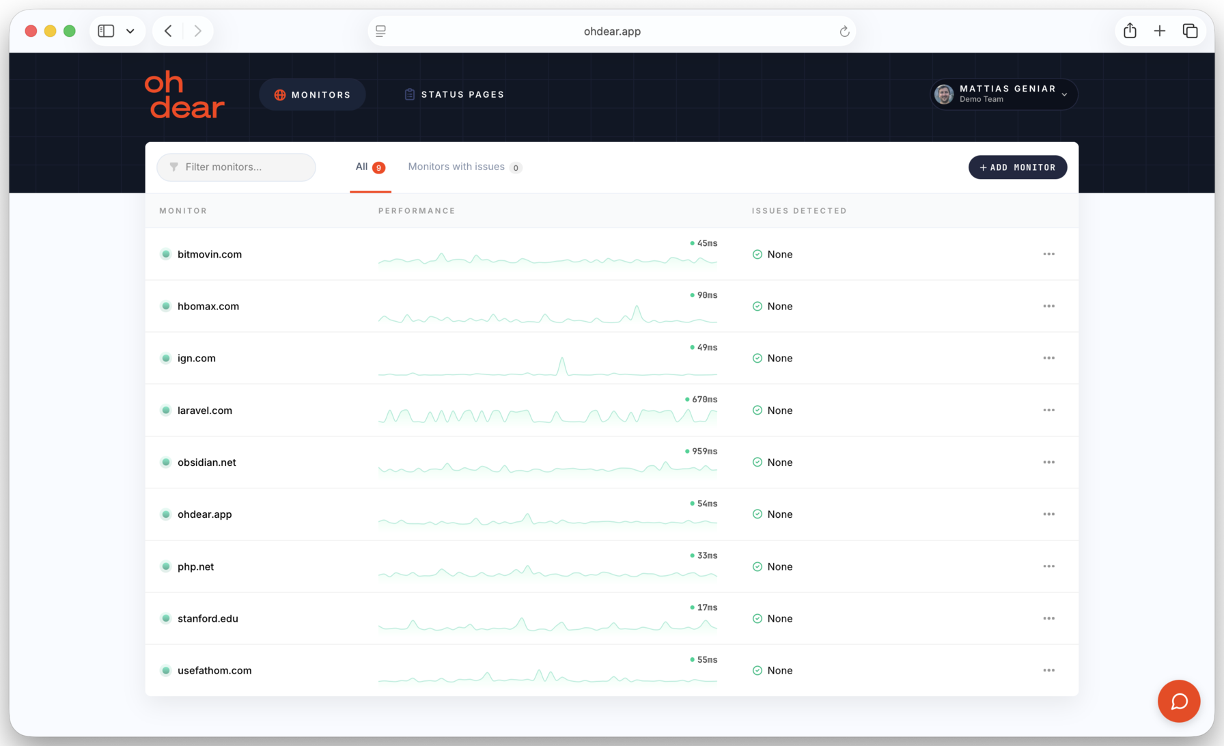The width and height of the screenshot is (1224, 746).
Task: Go forward in Safari history
Action: [x=197, y=31]
